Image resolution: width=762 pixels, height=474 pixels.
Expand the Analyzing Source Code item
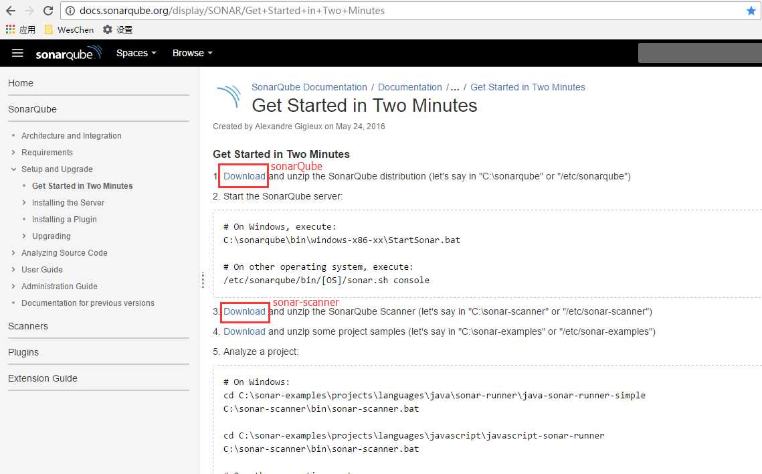click(x=13, y=253)
